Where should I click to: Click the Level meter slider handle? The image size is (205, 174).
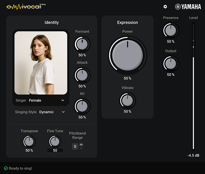pyautogui.click(x=193, y=47)
